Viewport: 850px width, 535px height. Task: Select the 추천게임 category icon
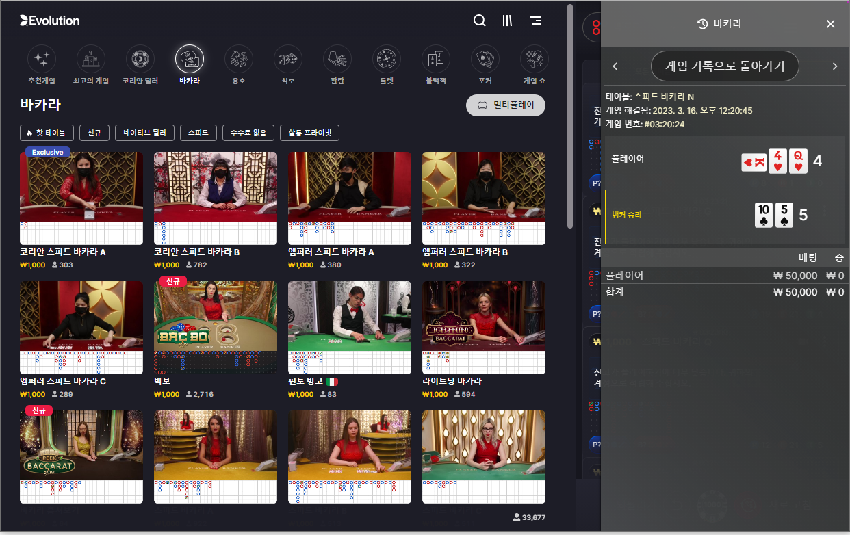[x=41, y=60]
